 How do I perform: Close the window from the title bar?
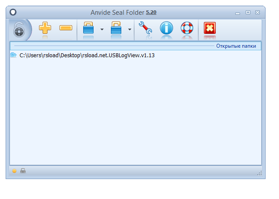257,12
